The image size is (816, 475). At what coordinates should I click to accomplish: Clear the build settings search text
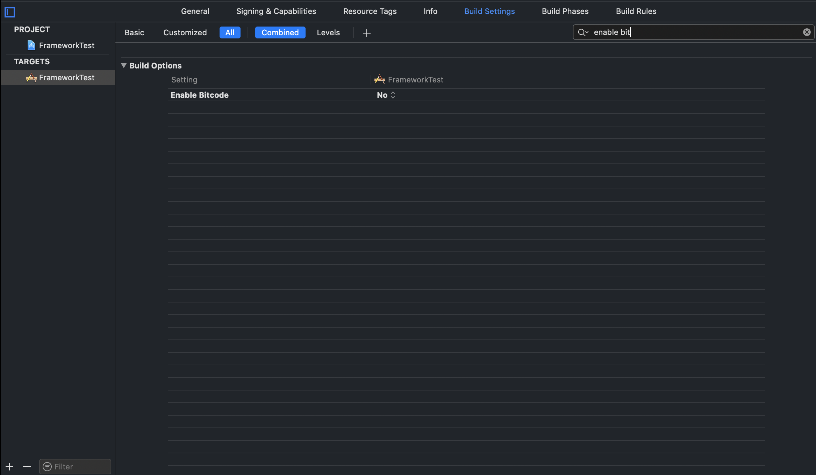pyautogui.click(x=807, y=32)
